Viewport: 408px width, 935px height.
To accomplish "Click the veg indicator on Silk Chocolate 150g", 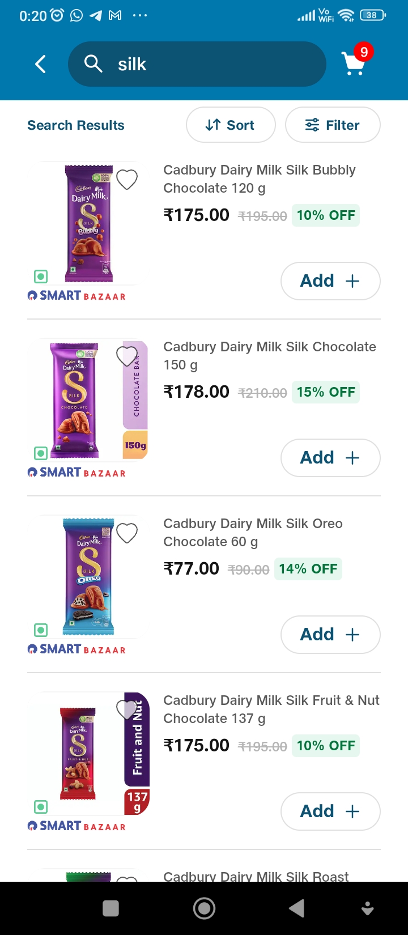I will click(40, 453).
